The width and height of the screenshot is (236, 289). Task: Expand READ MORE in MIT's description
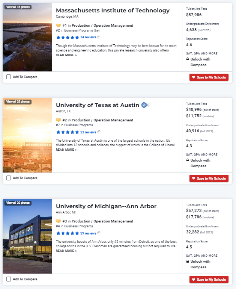coord(66,55)
